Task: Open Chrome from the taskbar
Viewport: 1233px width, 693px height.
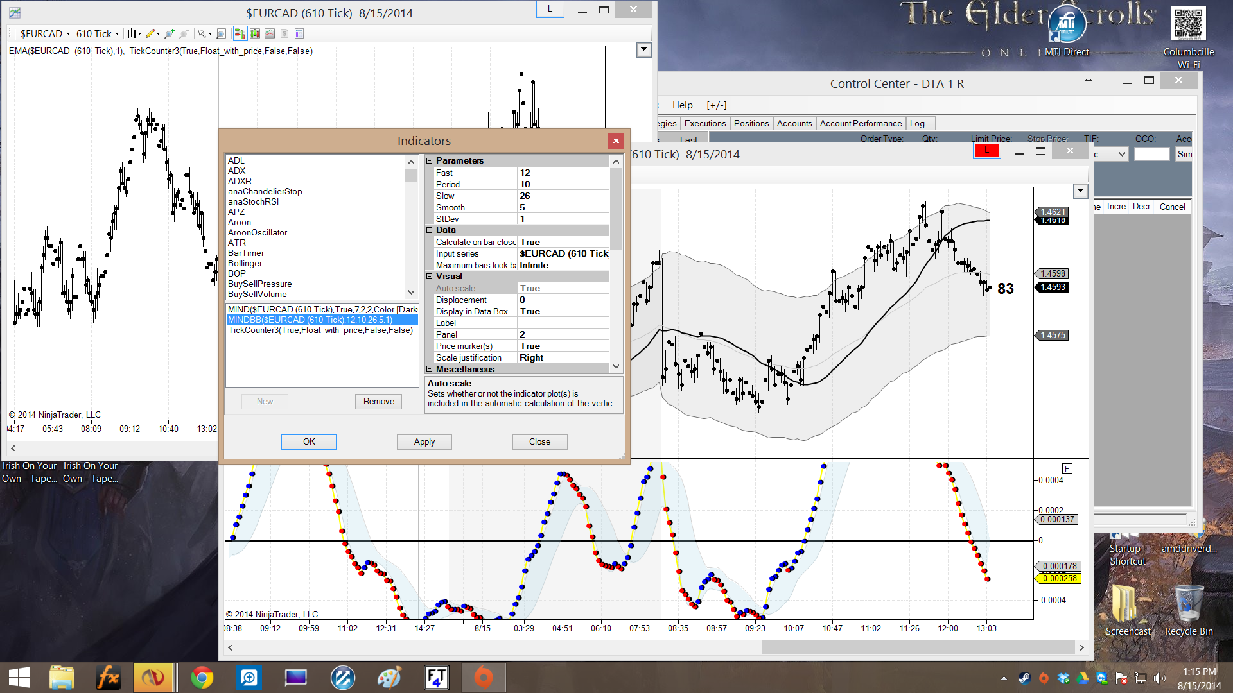Action: 202,678
